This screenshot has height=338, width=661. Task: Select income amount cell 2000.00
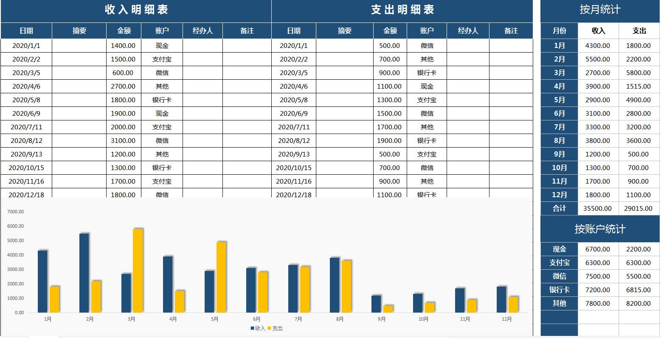123,127
